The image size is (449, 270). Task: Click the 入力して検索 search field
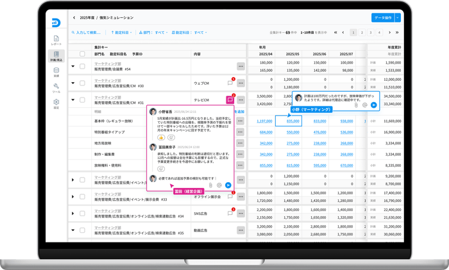point(89,32)
